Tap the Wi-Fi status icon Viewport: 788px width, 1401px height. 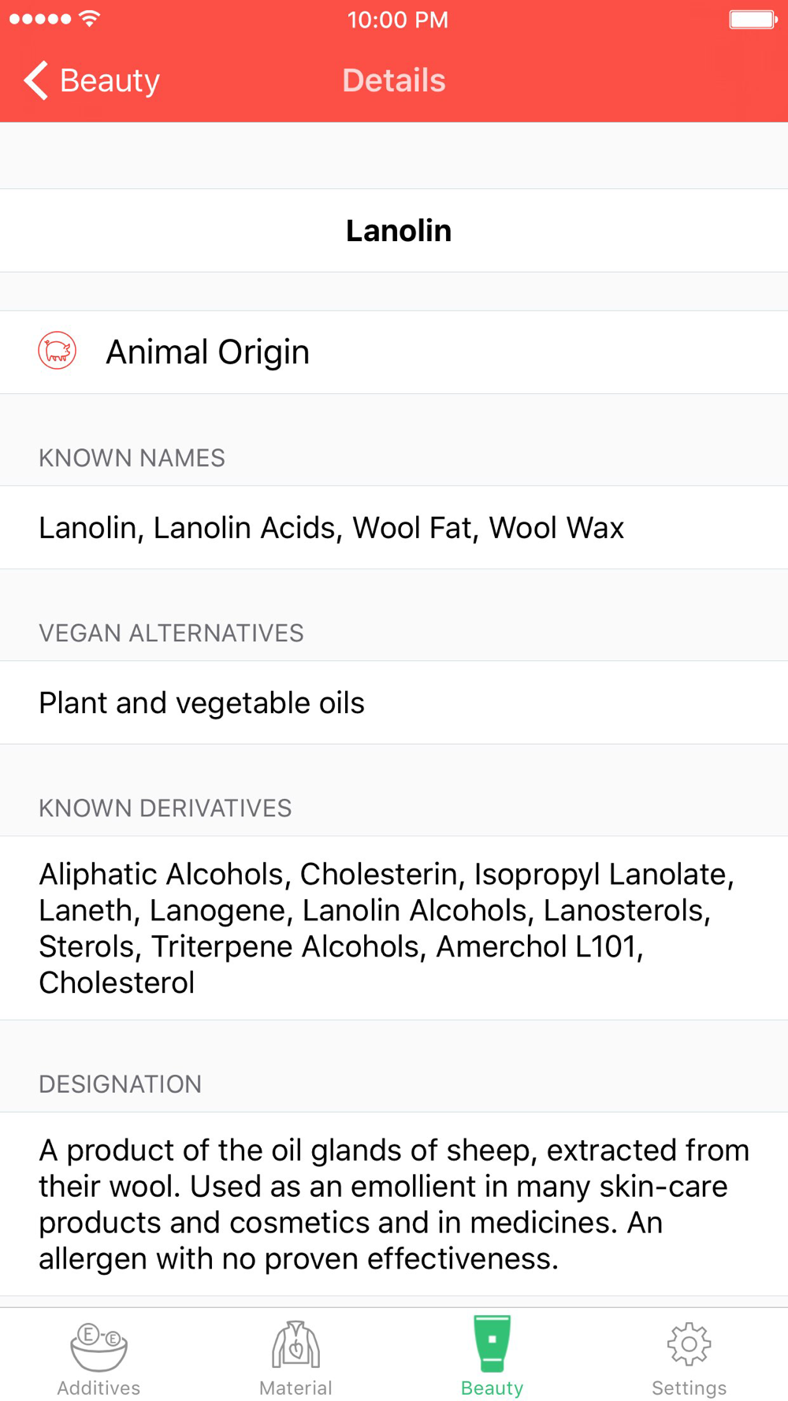pos(91,19)
